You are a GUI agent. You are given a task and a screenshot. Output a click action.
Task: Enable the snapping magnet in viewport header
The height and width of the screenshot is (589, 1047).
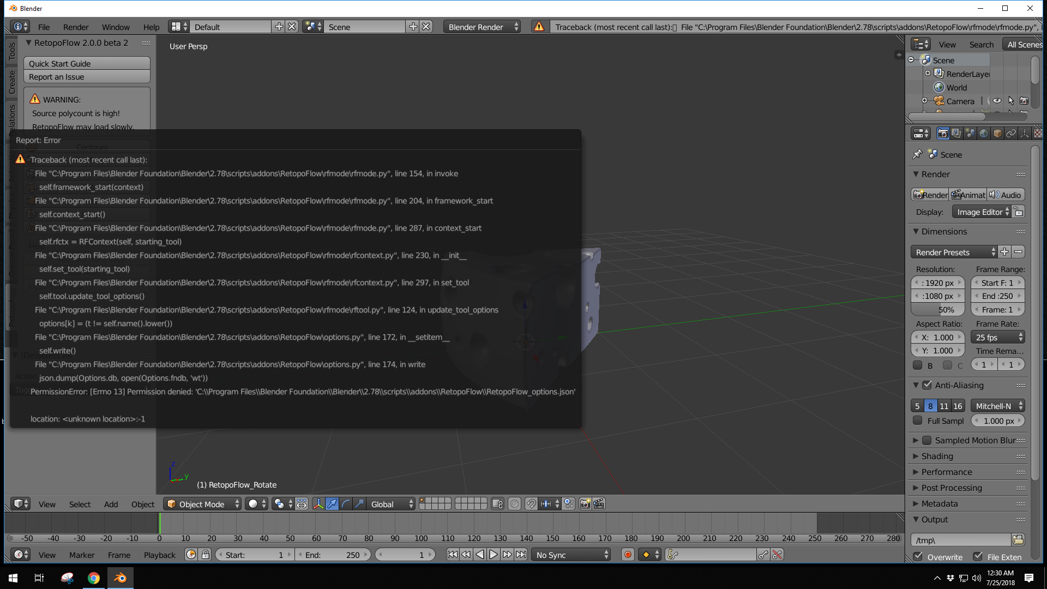[x=532, y=504]
